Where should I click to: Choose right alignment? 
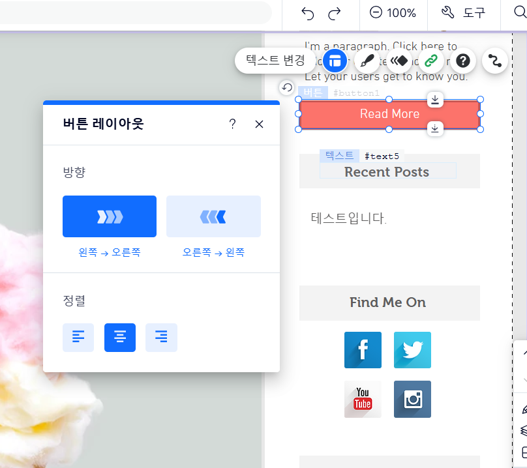pyautogui.click(x=161, y=337)
